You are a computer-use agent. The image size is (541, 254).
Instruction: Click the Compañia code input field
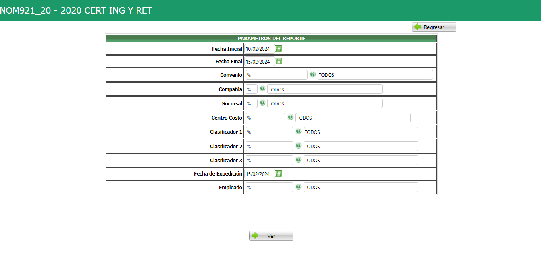251,89
